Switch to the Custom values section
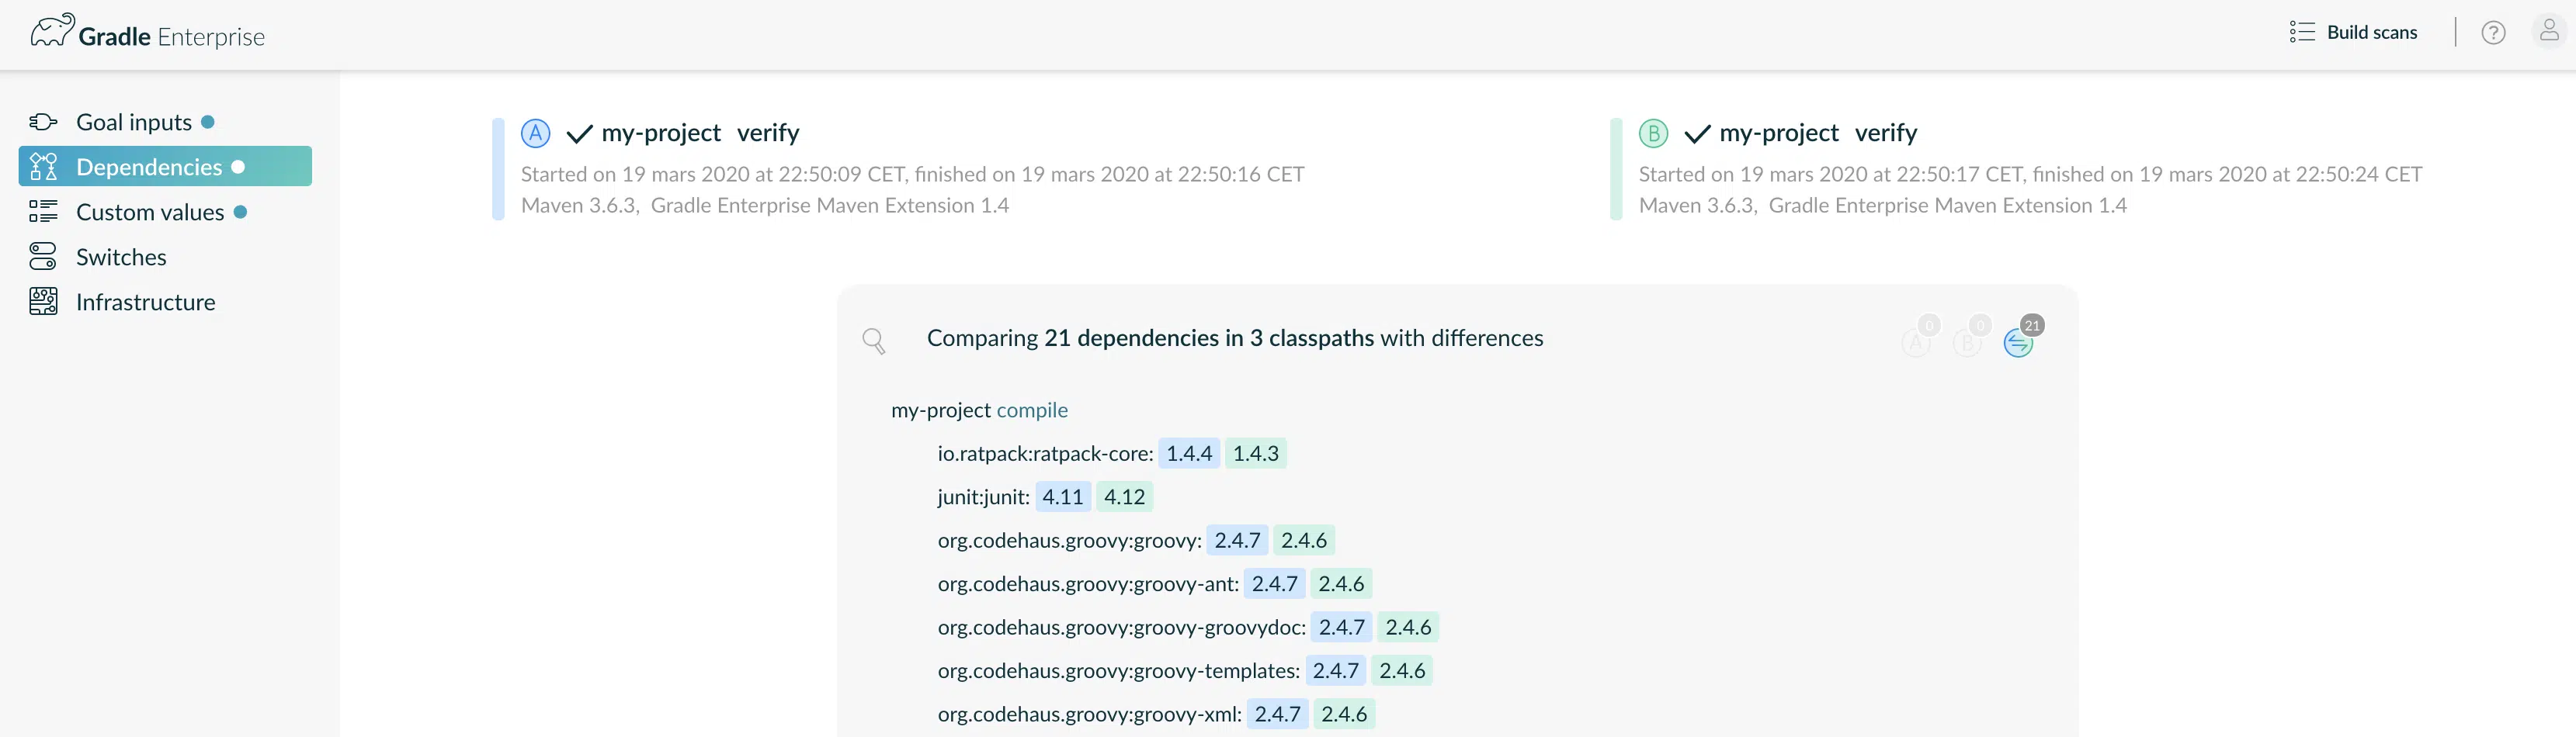Screen dimensions: 2576x737 [x=150, y=212]
